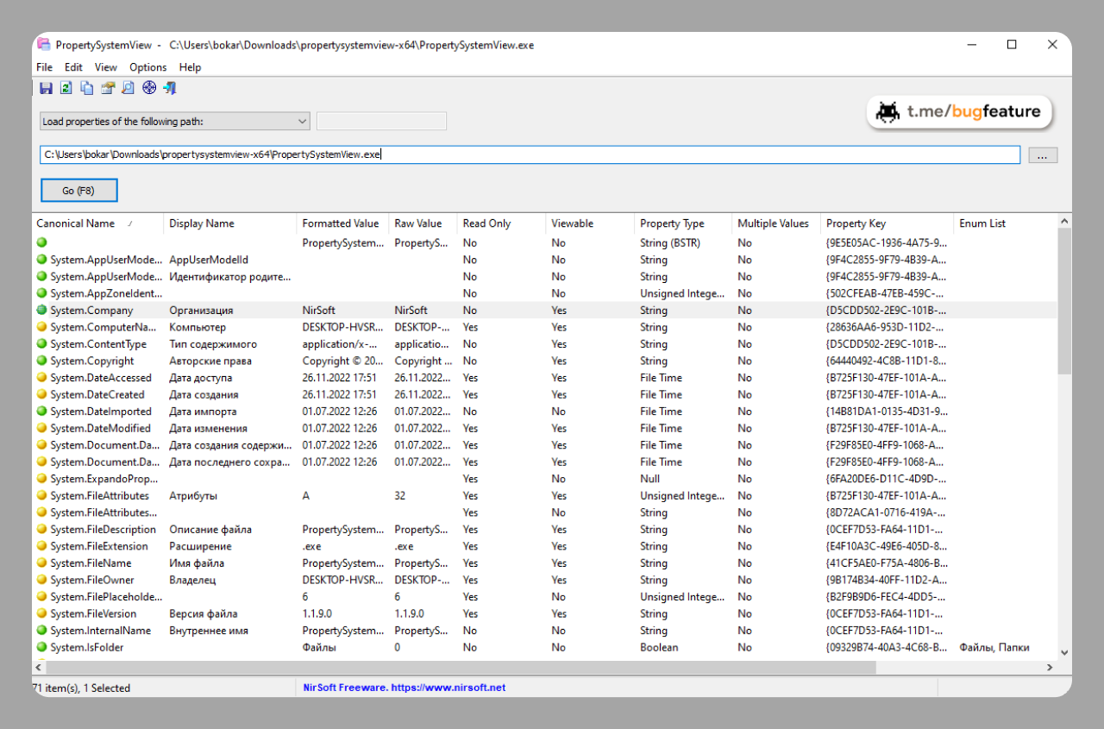Click the 'Файлы, Папки' enum list cell
This screenshot has width=1104, height=729.
(994, 647)
